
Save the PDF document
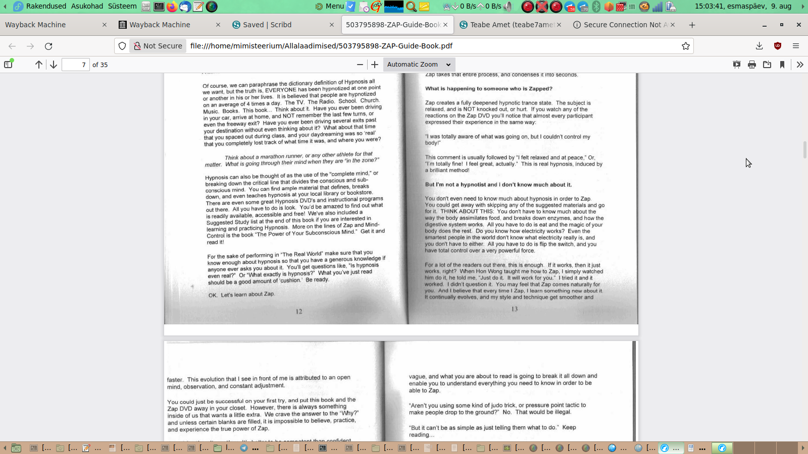[x=767, y=65]
